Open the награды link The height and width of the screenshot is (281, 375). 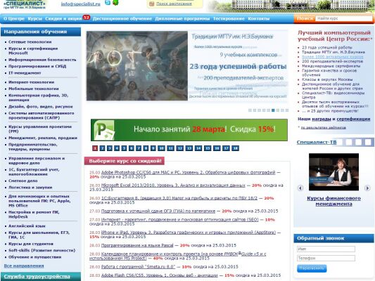click(x=322, y=119)
